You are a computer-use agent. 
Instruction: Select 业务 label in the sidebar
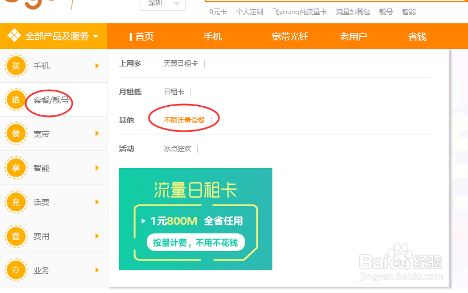pyautogui.click(x=42, y=270)
